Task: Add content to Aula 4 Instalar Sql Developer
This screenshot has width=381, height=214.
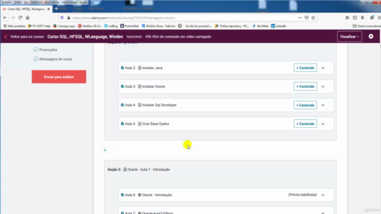Action: click(305, 105)
